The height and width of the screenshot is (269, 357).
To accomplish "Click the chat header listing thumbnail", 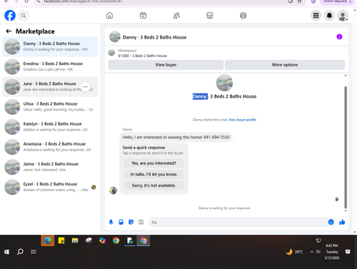I will click(x=115, y=36).
